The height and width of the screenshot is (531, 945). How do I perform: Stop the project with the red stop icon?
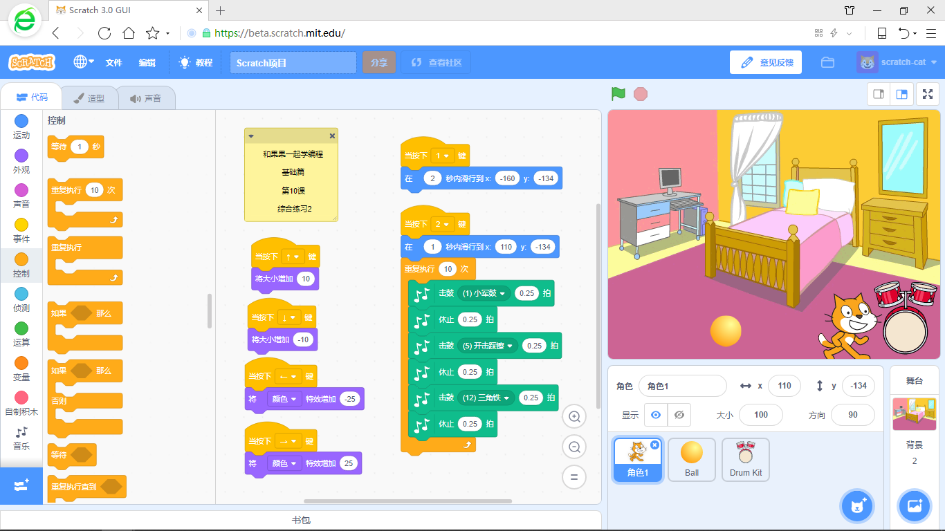tap(641, 94)
